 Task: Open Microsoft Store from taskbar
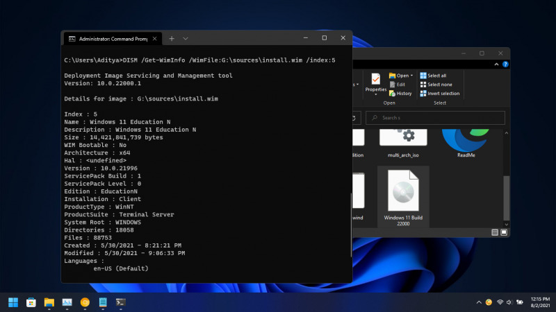31,302
